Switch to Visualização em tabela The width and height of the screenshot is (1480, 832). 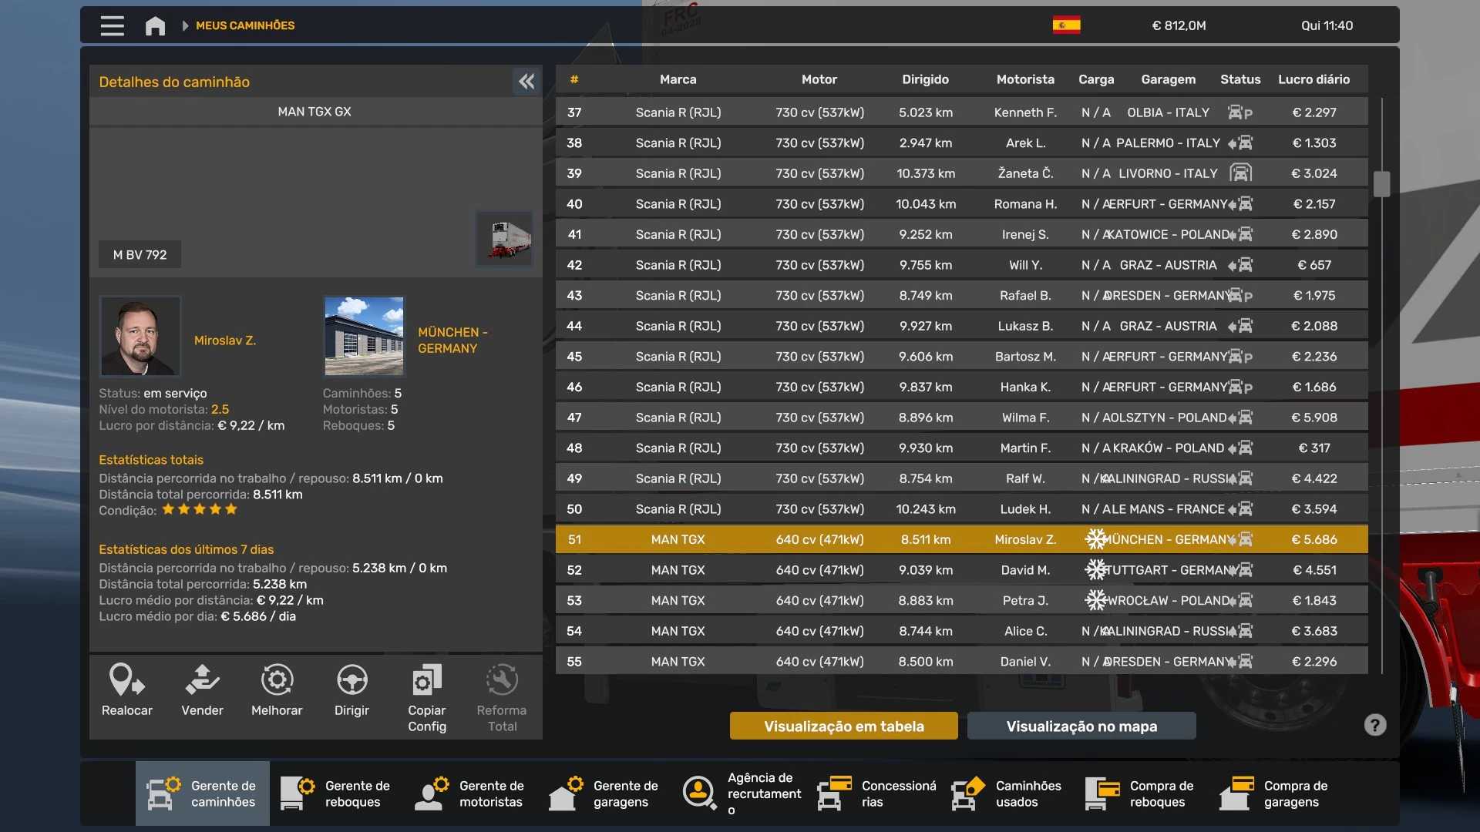(x=843, y=726)
